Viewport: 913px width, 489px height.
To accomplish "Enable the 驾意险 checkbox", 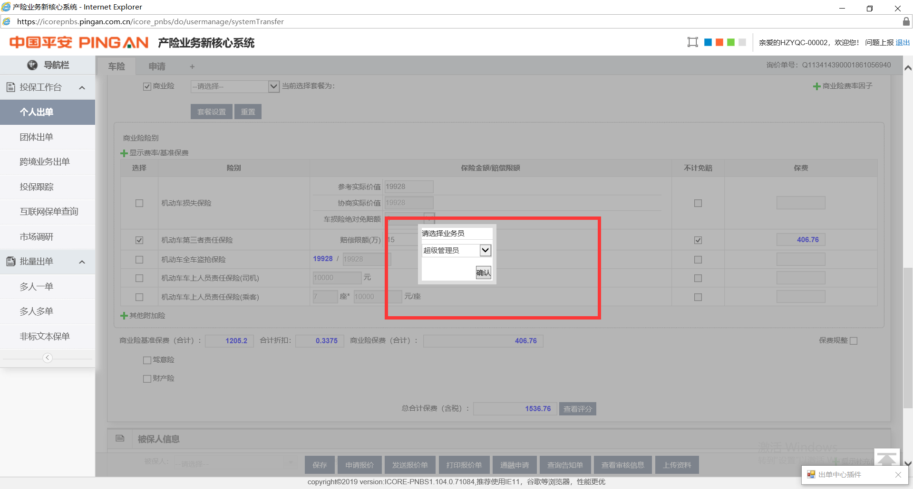I will tap(147, 360).
